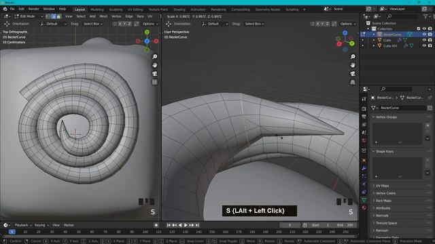Click the current frame number field
The width and height of the screenshot is (435, 244).
point(290,225)
